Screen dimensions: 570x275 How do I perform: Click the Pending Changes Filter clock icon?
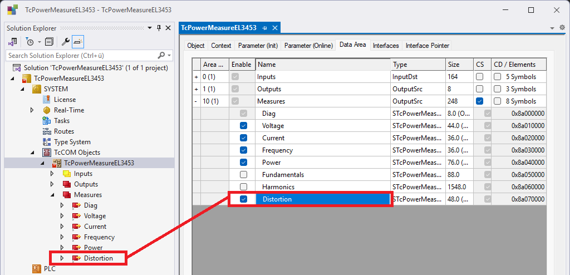(x=30, y=42)
